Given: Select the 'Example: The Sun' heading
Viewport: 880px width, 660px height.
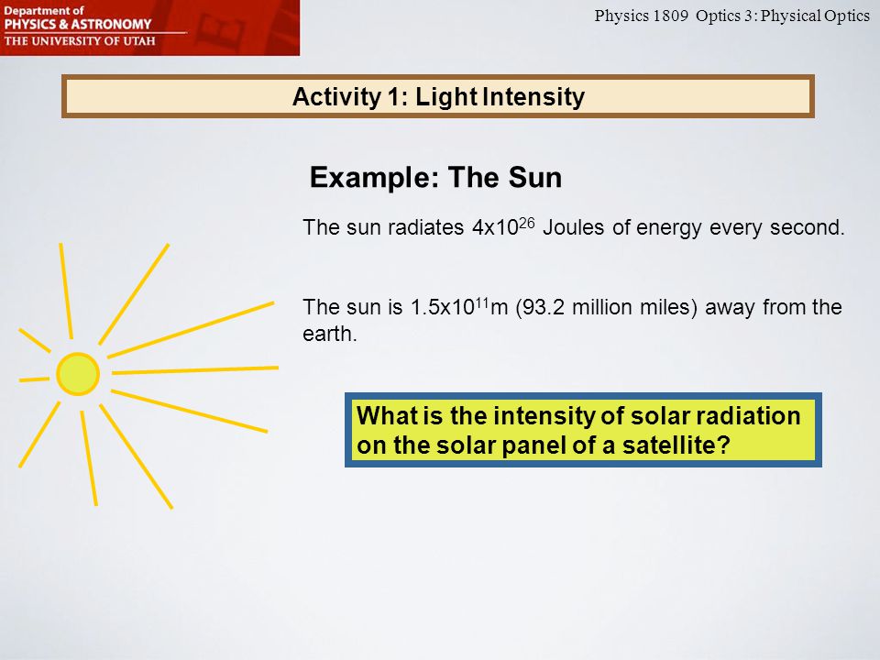Looking at the screenshot, I should point(435,177).
